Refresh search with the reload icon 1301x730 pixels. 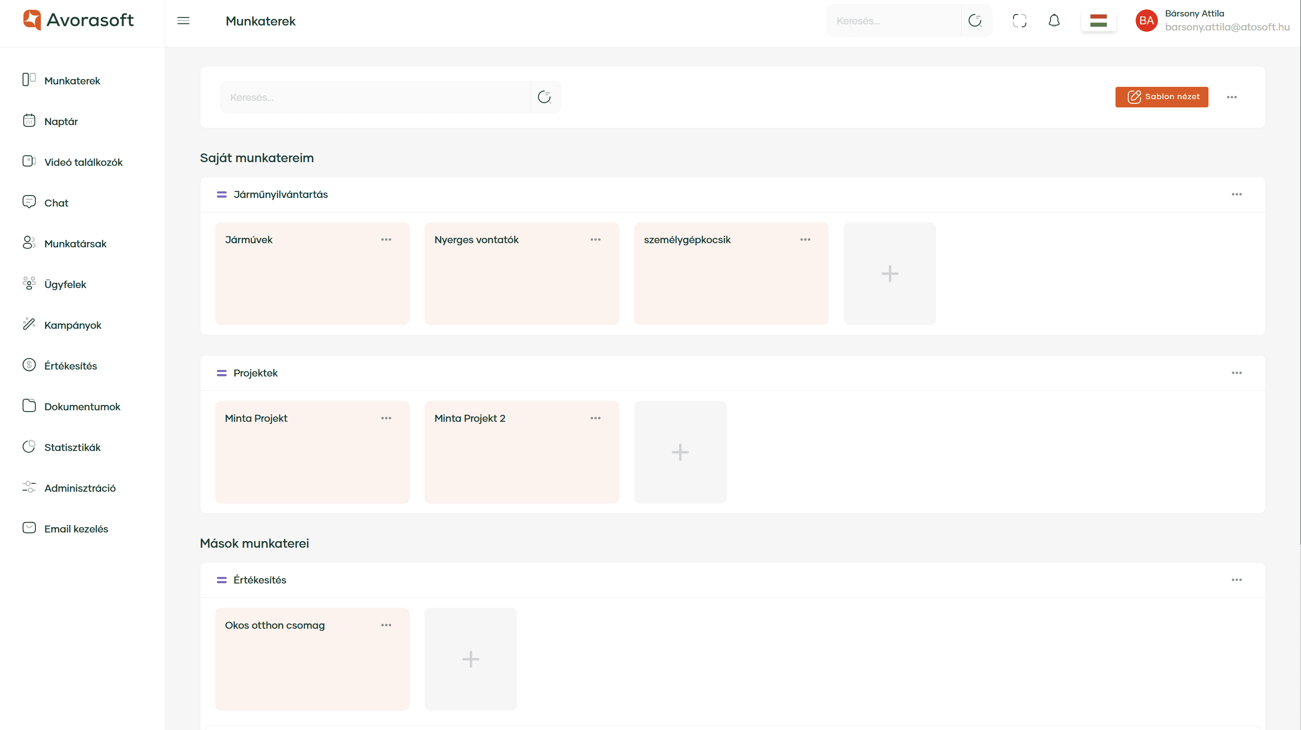(x=545, y=96)
